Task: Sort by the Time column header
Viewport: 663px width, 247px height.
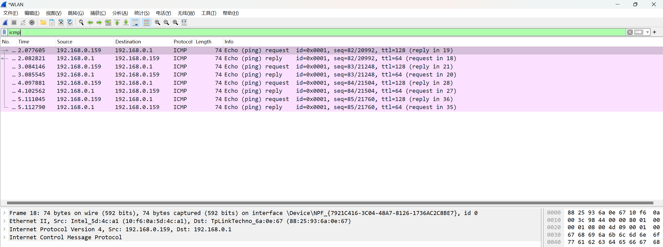Action: click(x=36, y=42)
